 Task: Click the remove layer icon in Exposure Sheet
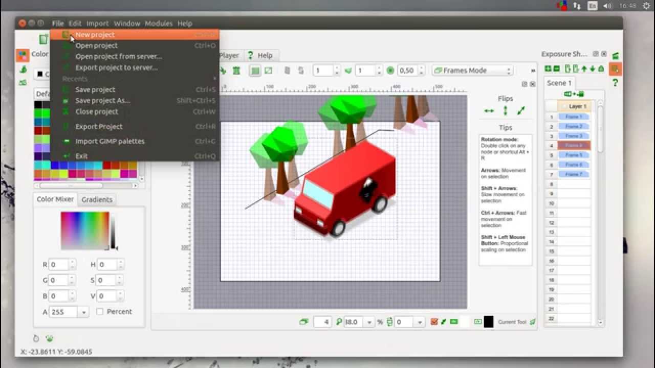click(x=556, y=68)
